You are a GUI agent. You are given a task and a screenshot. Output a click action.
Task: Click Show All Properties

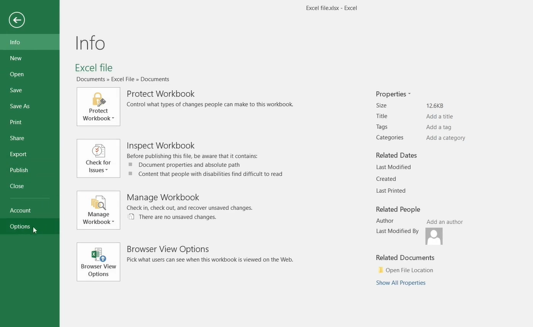coord(401,282)
